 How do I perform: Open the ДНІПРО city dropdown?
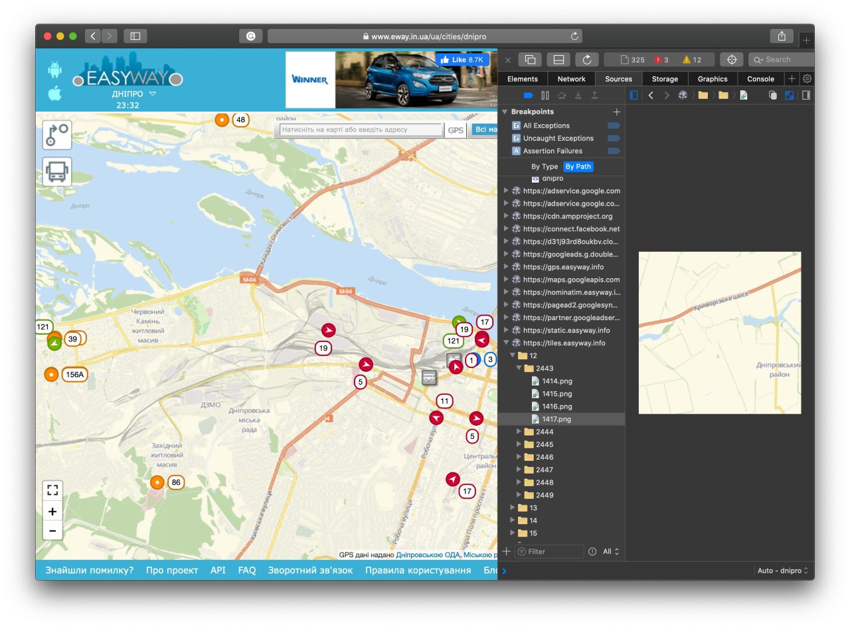(x=133, y=94)
